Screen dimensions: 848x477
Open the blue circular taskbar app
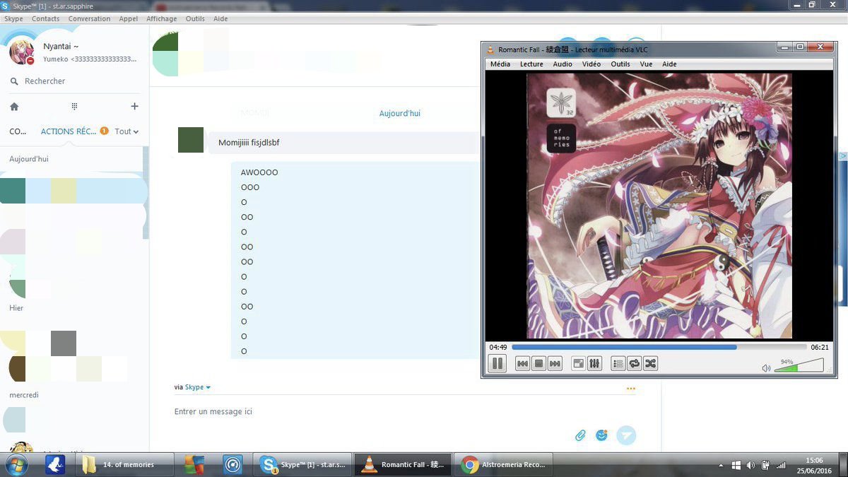pos(232,464)
